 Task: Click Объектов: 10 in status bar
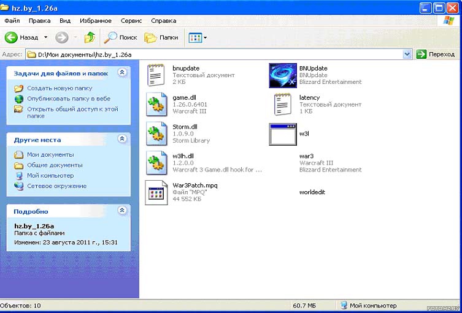coord(21,306)
